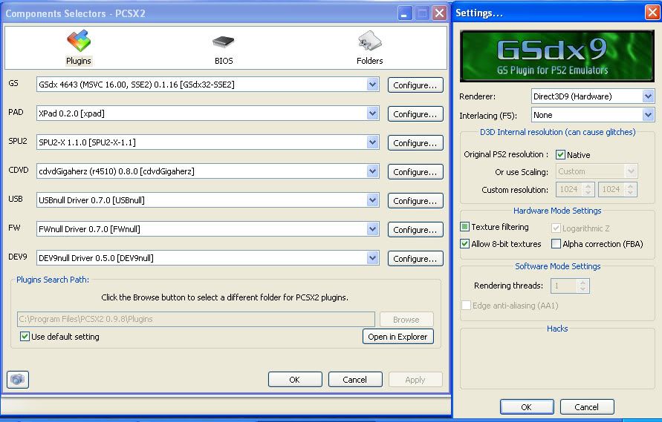Configure the PAD plugin

pos(415,113)
